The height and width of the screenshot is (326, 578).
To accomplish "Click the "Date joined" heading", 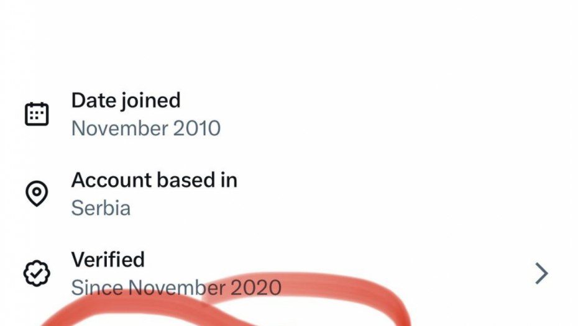I will tap(126, 101).
